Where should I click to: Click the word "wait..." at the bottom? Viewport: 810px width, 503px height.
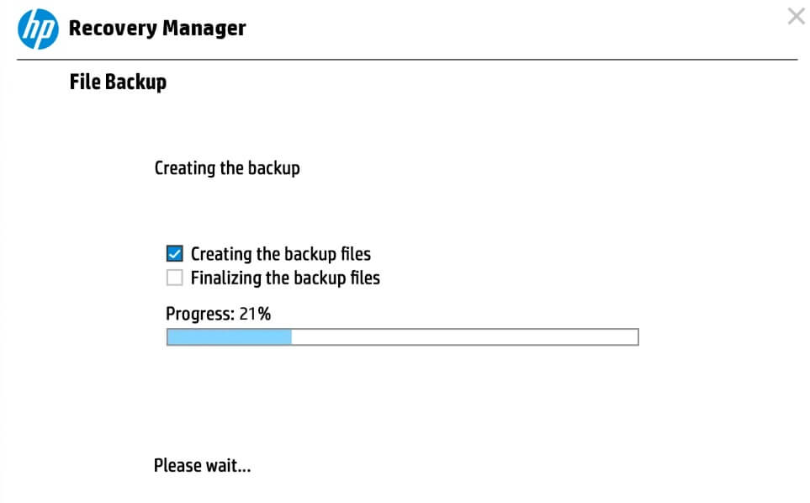click(228, 465)
